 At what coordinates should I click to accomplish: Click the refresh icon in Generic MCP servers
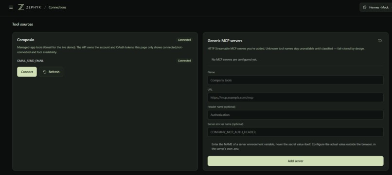click(x=380, y=41)
